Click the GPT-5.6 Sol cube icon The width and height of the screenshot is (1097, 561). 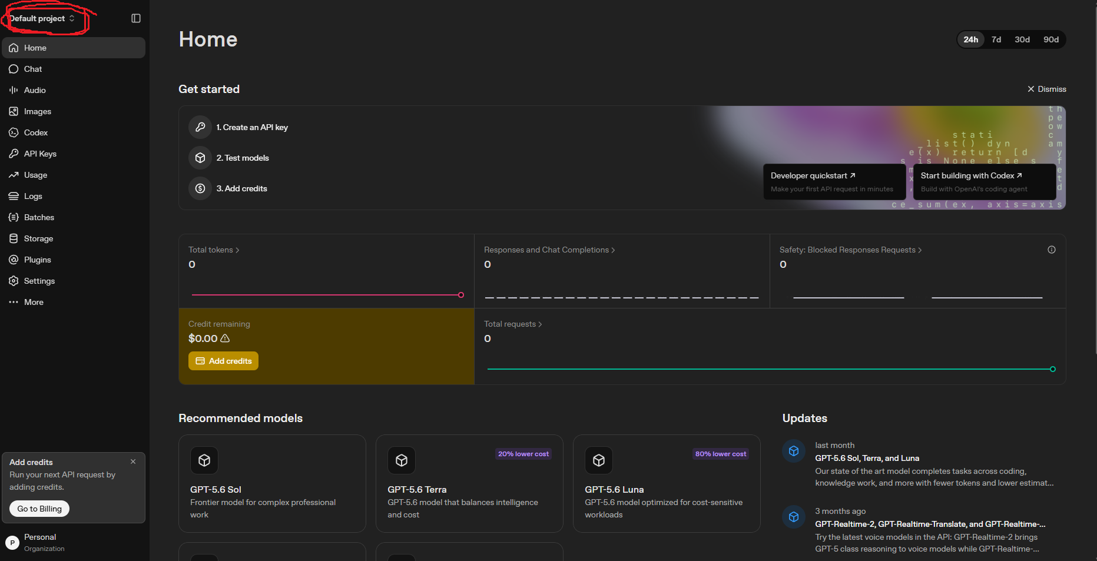click(204, 460)
